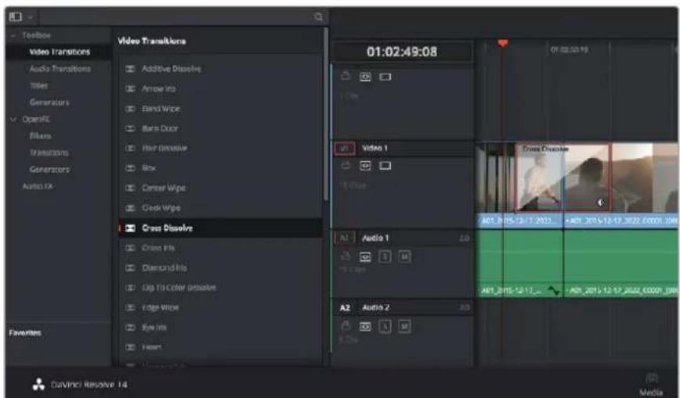Click the Heart transition icon
The width and height of the screenshot is (680, 398).
130,347
